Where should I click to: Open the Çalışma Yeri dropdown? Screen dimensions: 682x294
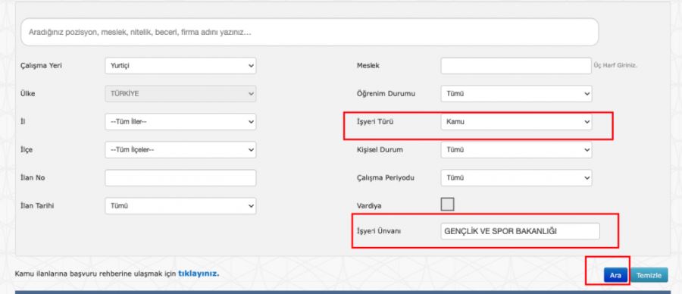pos(180,66)
